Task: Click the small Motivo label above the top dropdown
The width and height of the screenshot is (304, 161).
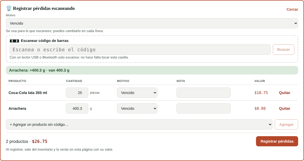Action: click(x=10, y=15)
